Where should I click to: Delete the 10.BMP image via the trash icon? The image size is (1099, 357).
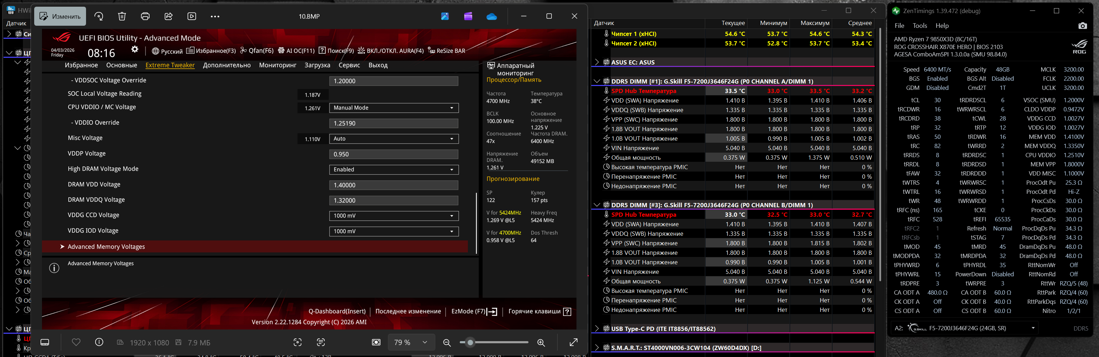pyautogui.click(x=122, y=16)
